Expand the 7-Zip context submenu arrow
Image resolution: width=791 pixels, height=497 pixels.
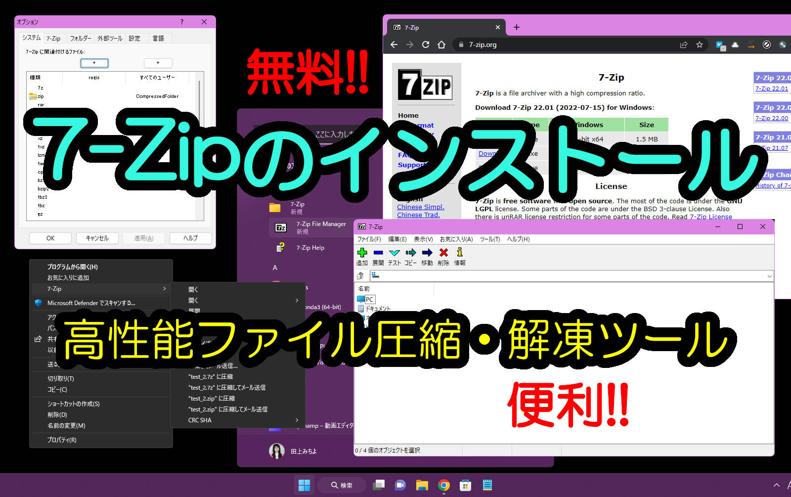click(164, 289)
